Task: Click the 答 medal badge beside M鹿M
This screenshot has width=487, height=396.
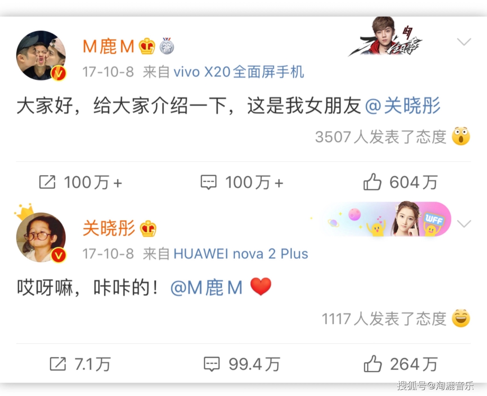Action: (167, 46)
